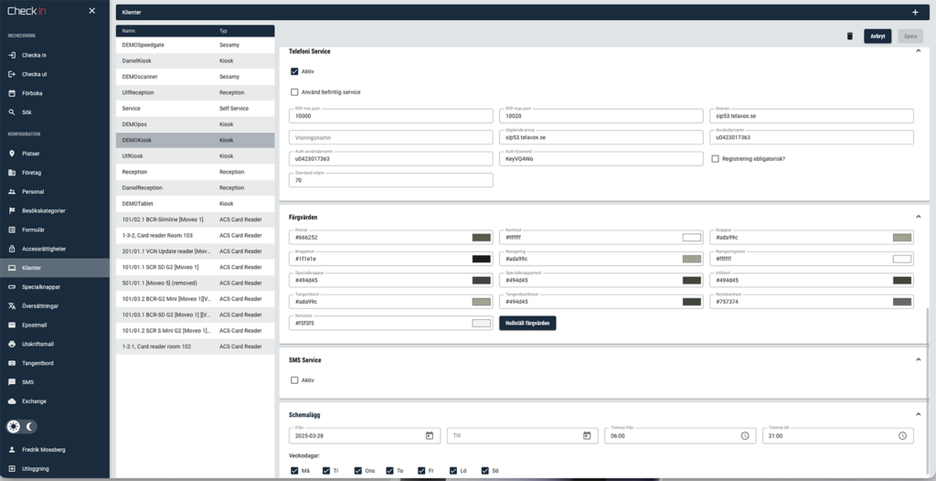Click the Formulär icon in the sidebar
936x481 pixels.
(12, 230)
